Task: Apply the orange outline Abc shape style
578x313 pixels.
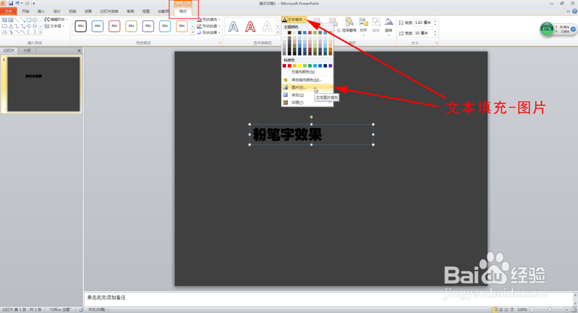Action: (x=181, y=26)
